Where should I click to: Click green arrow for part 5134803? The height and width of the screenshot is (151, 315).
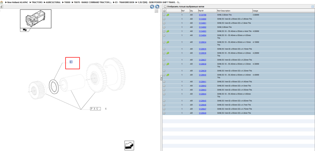click(168, 31)
